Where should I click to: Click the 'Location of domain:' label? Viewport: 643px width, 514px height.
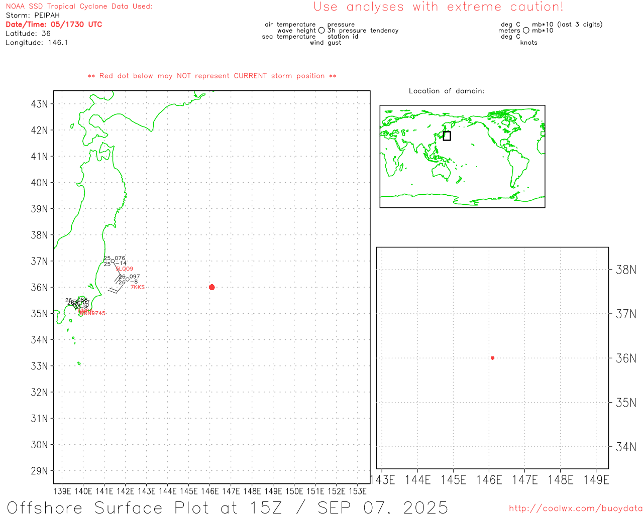[447, 91]
